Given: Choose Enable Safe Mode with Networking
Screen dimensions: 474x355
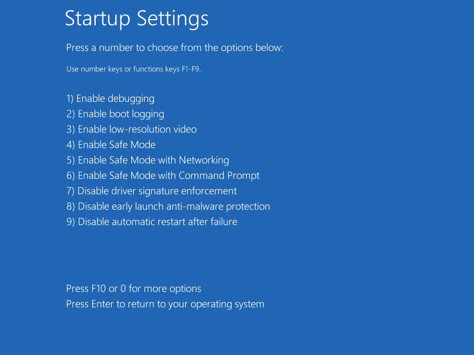Looking at the screenshot, I should (x=148, y=160).
